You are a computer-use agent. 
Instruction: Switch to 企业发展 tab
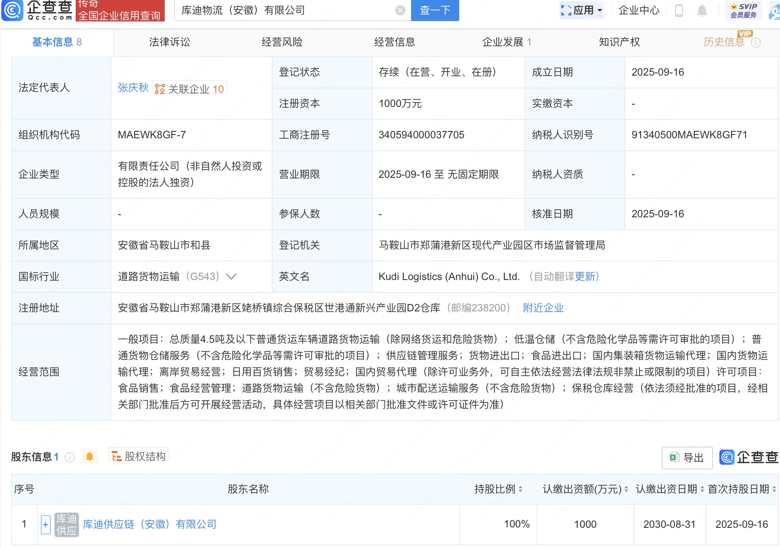507,42
